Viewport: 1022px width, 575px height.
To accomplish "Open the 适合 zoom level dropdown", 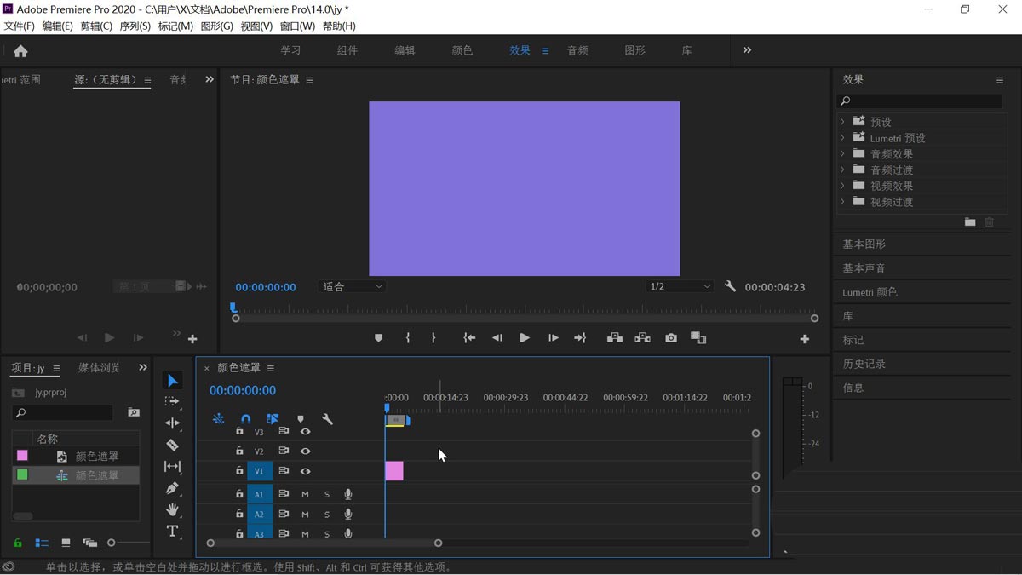I will 352,287.
